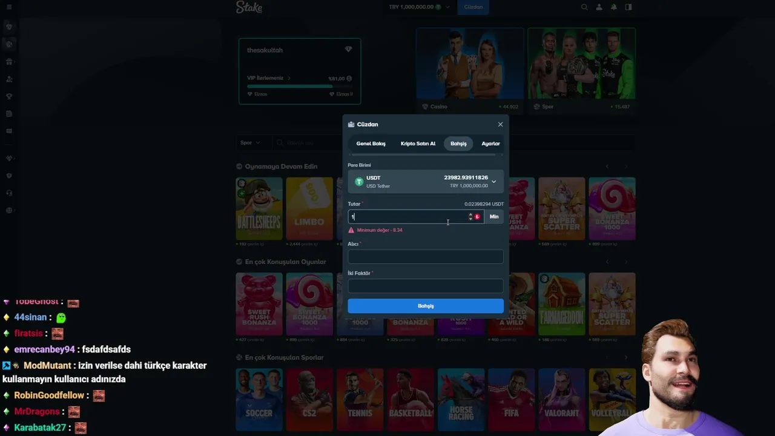Open the promotions gift icon in the sidebar
This screenshot has width=775, height=436.
(8, 61)
